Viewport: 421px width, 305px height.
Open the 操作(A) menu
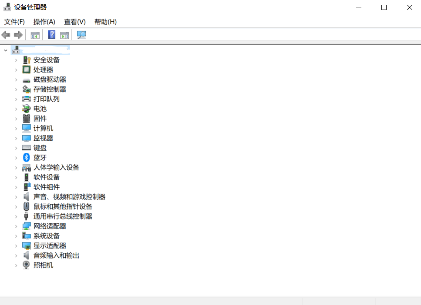coord(44,22)
